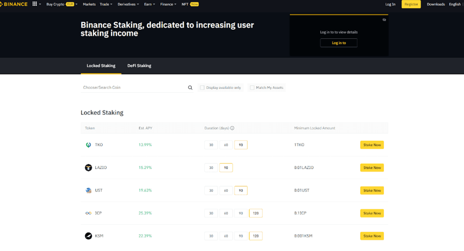Viewport: 464px width, 251px height.
Task: Click the search magnifier icon
Action: (x=190, y=88)
